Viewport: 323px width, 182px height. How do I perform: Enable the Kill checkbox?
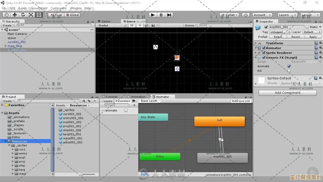click(289, 71)
